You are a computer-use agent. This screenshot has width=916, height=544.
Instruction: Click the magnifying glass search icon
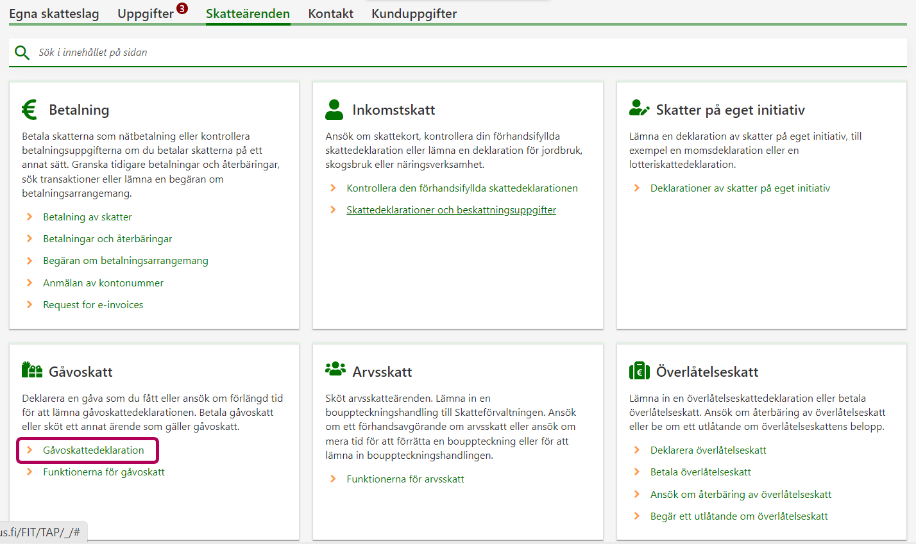22,53
